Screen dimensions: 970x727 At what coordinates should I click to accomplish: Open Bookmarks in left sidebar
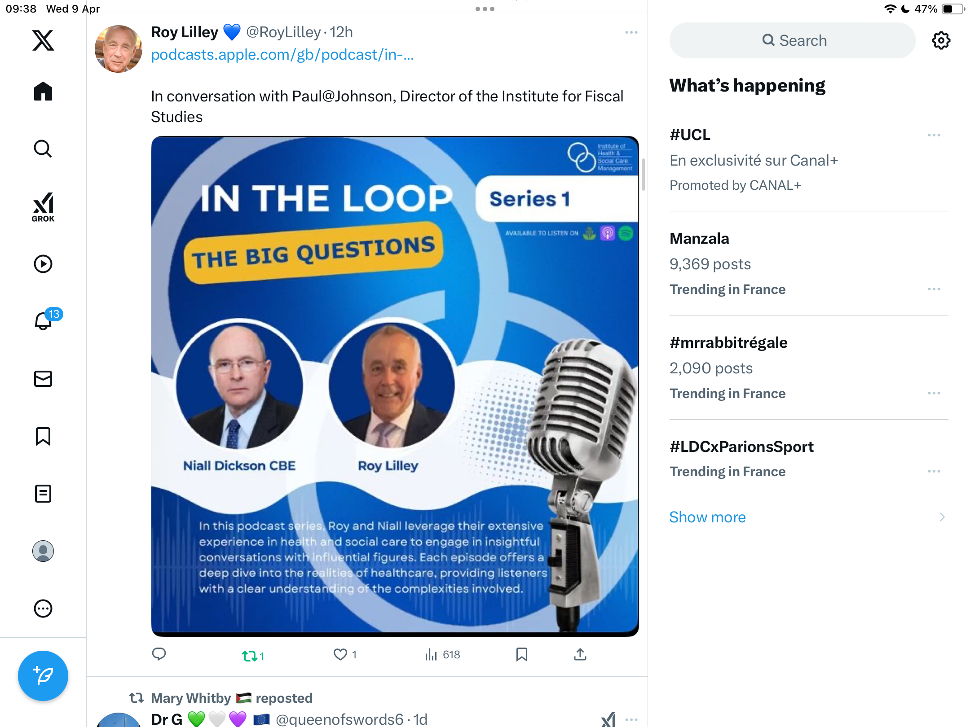pos(43,436)
